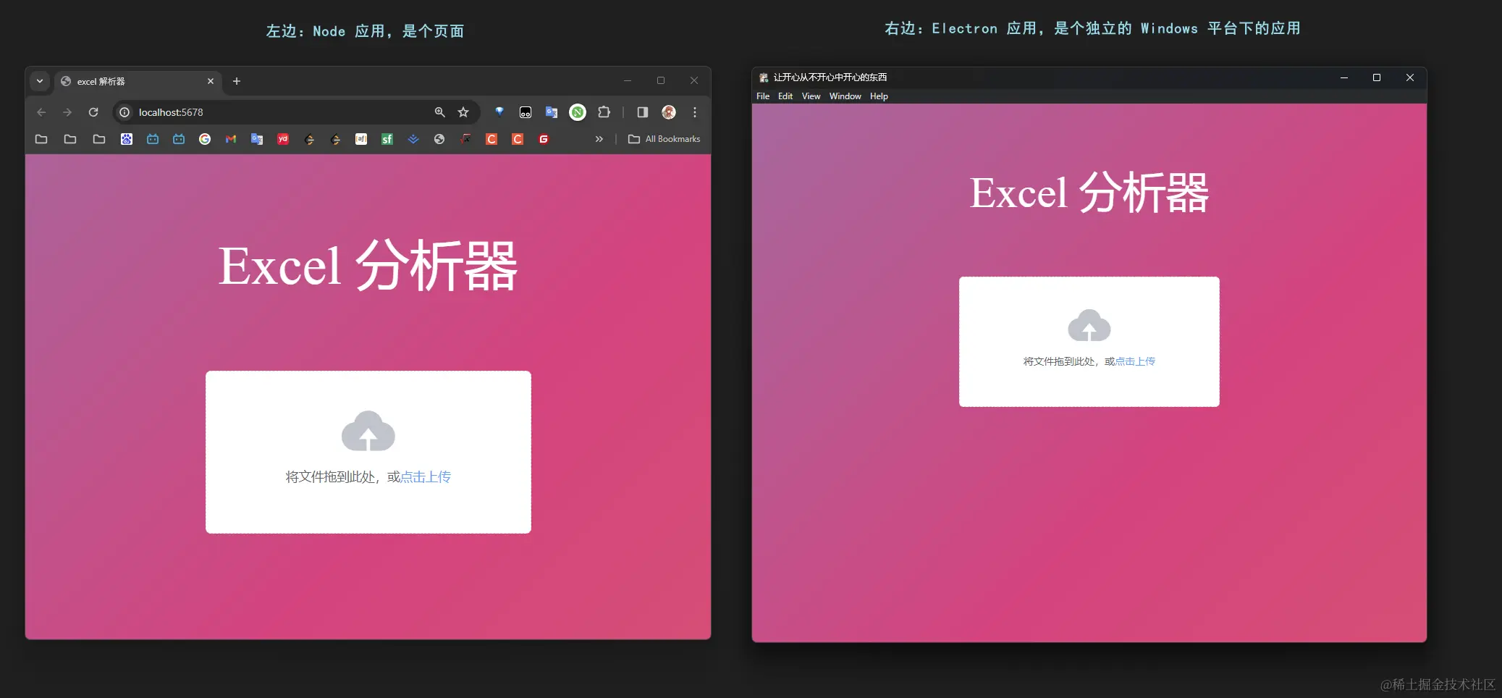Open the Help menu in Electron app
This screenshot has height=698, width=1502.
(879, 96)
